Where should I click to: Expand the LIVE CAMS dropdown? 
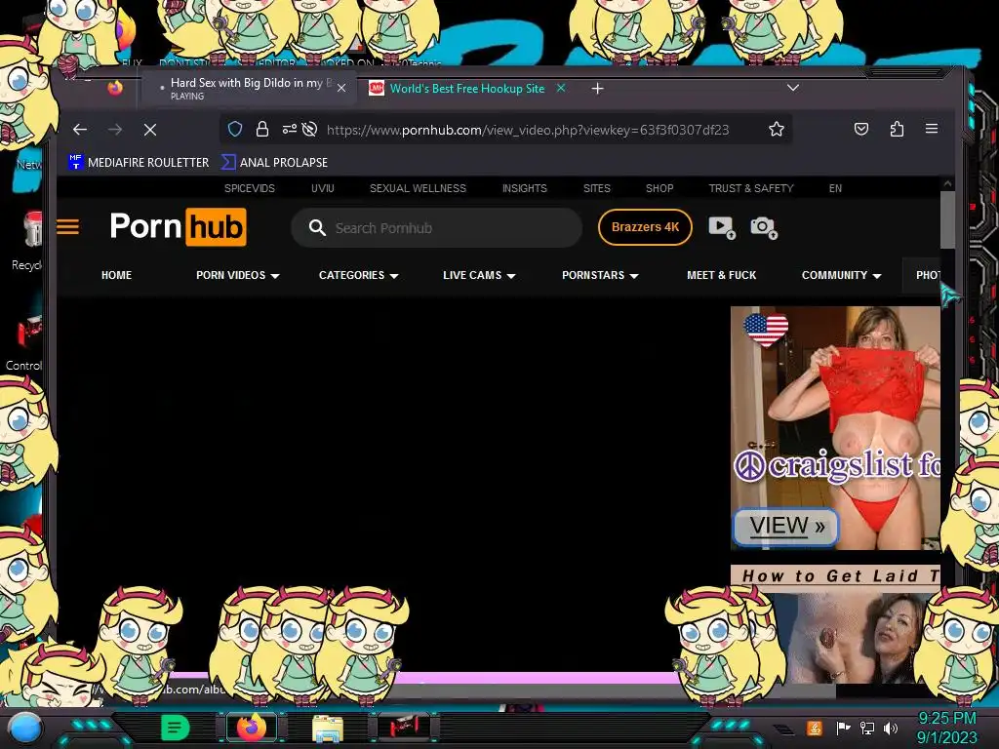point(479,275)
